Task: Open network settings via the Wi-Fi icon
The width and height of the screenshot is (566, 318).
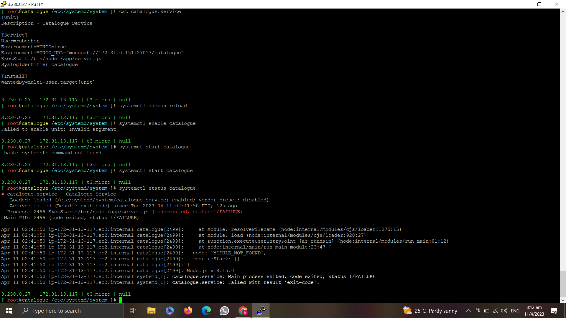Action: pyautogui.click(x=495, y=310)
